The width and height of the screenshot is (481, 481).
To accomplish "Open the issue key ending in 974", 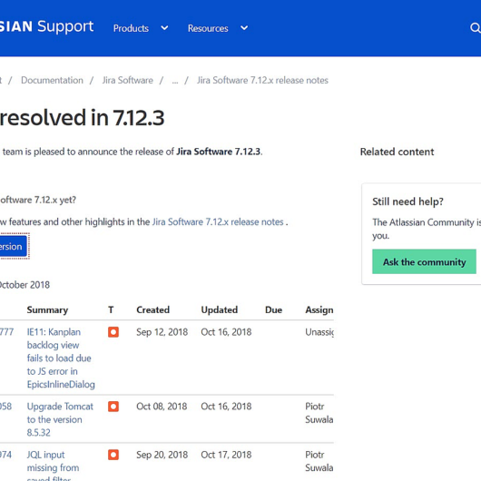I will (x=5, y=455).
